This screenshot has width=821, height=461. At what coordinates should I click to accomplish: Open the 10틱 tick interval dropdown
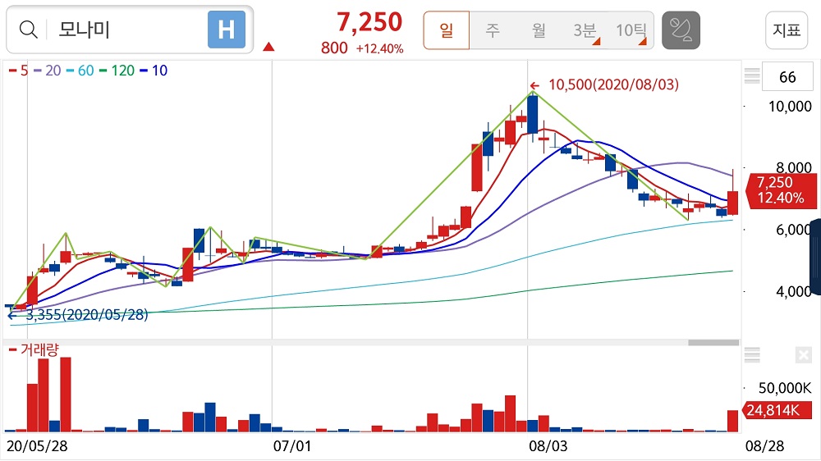631,30
